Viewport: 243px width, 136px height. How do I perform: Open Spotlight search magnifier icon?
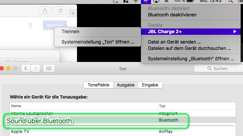(x=231, y=1)
